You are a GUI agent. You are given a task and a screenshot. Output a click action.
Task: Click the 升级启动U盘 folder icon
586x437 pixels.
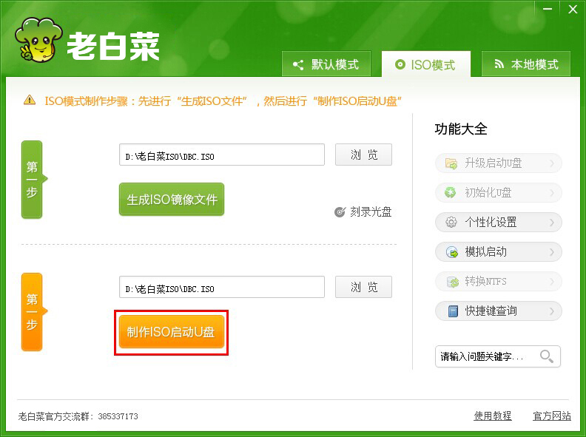click(451, 163)
